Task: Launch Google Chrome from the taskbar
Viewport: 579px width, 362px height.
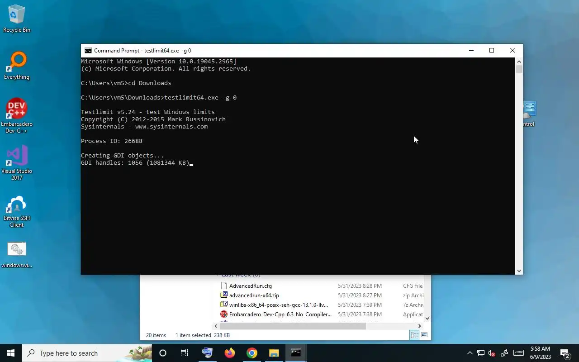Action: pyautogui.click(x=252, y=353)
